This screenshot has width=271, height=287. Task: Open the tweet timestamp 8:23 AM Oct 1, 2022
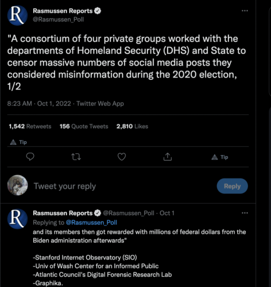point(39,103)
